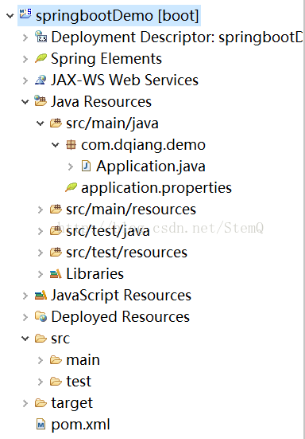Screen dimensions: 305x439
Task: Select the src/test/java entry
Action: (108, 231)
